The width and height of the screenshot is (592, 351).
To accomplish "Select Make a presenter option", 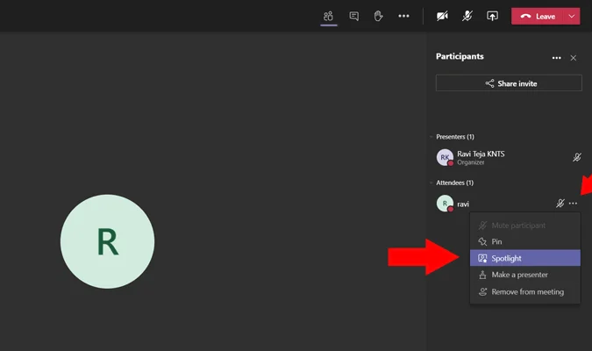I will pyautogui.click(x=524, y=275).
